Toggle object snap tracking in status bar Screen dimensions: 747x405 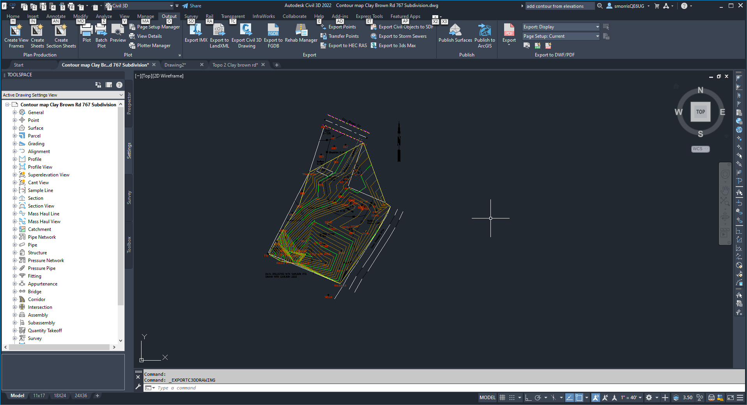click(x=570, y=398)
